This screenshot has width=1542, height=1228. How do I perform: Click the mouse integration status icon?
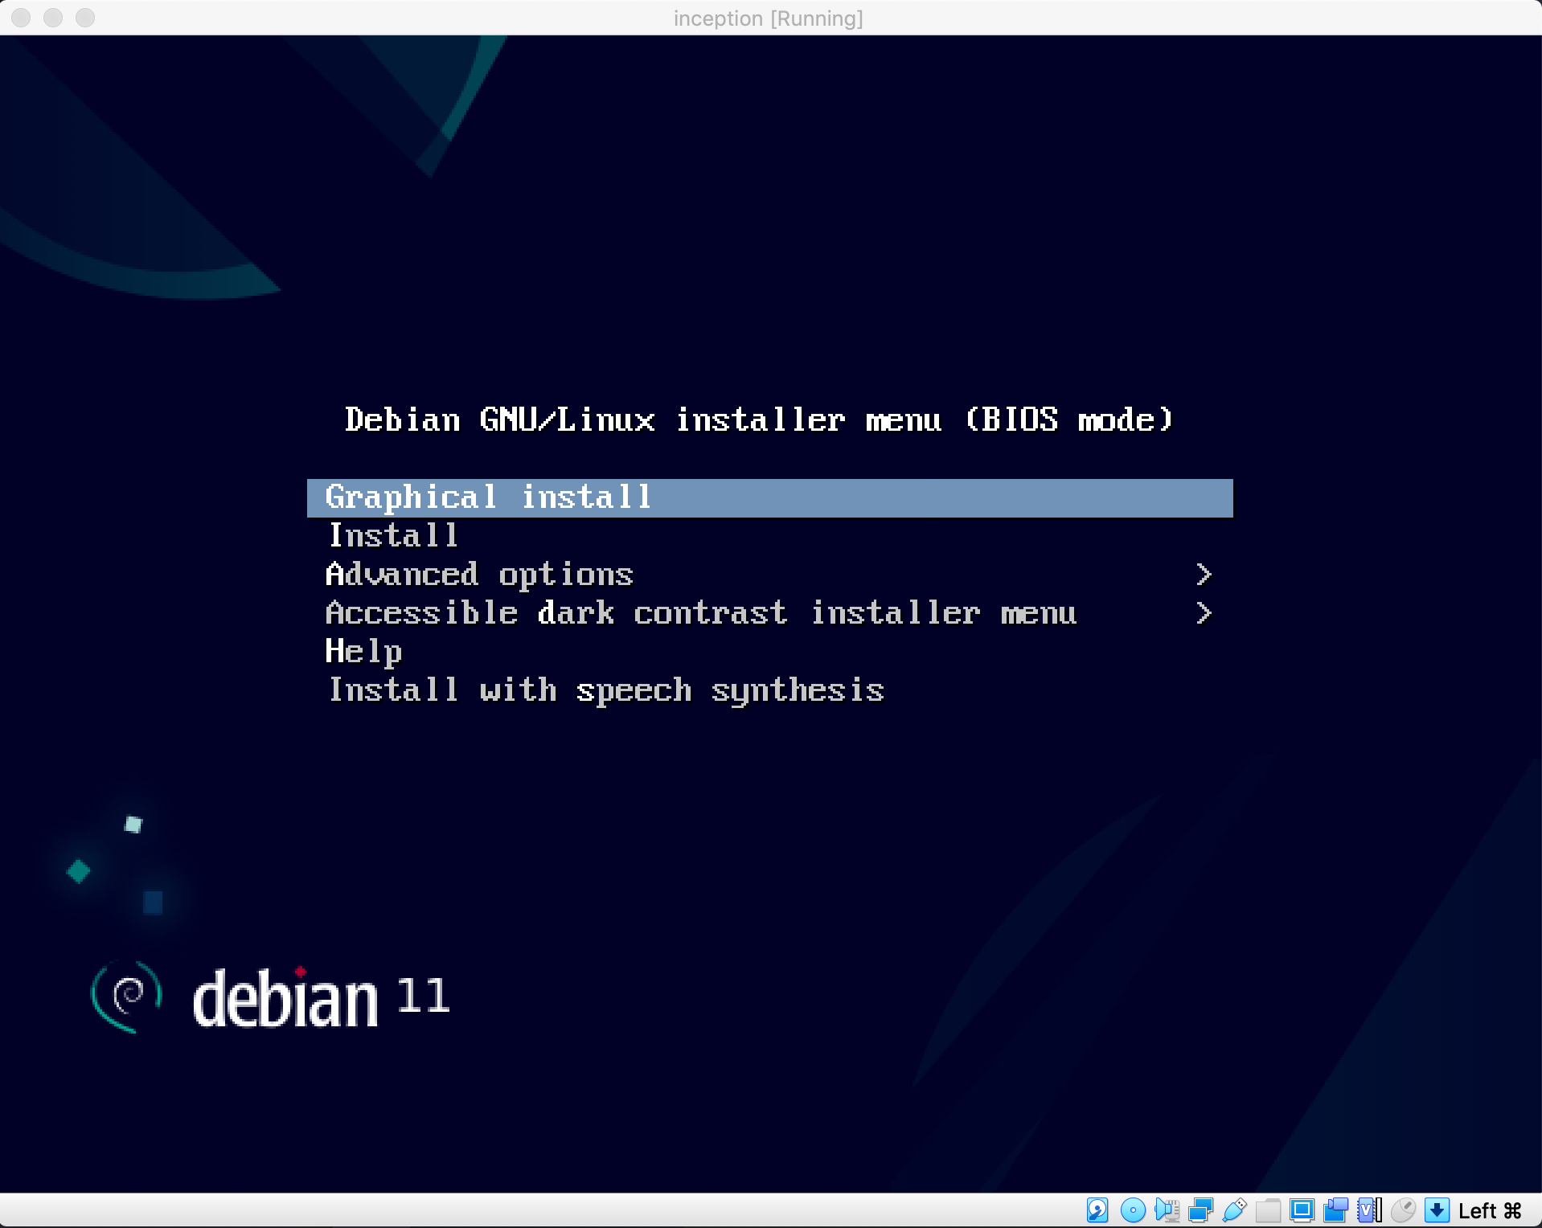1403,1210
